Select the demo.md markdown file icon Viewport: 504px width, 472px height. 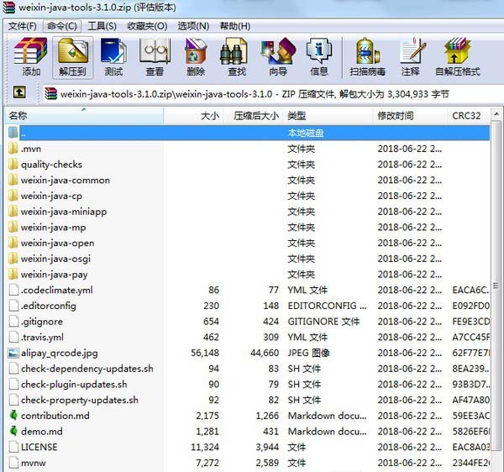click(x=13, y=431)
